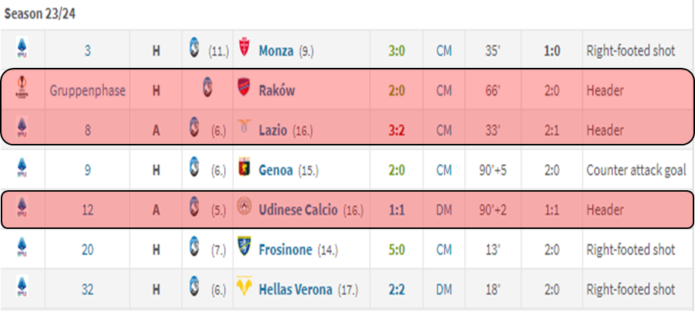
Task: Open the 3:2 result against Lazio
Action: point(396,131)
